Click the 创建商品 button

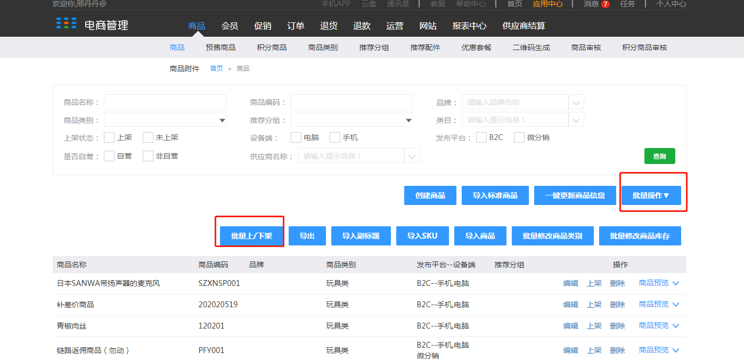[x=430, y=195]
